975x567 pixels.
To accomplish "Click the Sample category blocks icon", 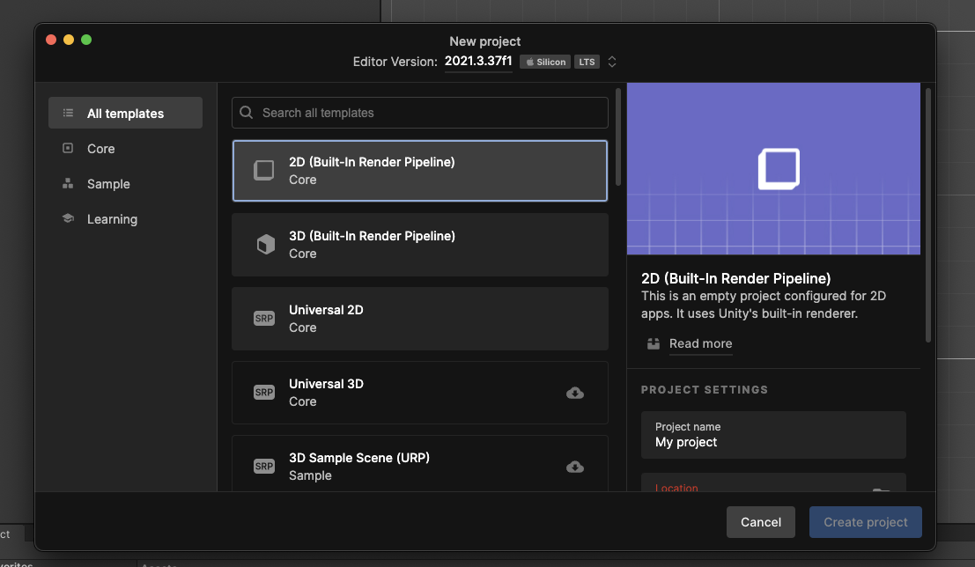I will tap(68, 183).
